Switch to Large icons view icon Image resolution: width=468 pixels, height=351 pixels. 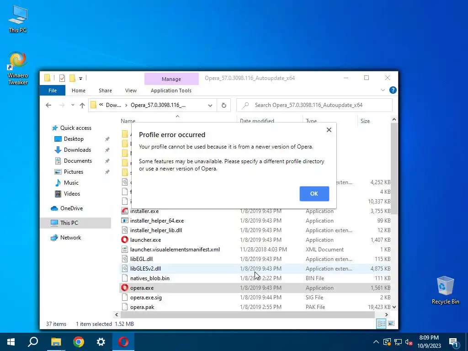[391, 324]
